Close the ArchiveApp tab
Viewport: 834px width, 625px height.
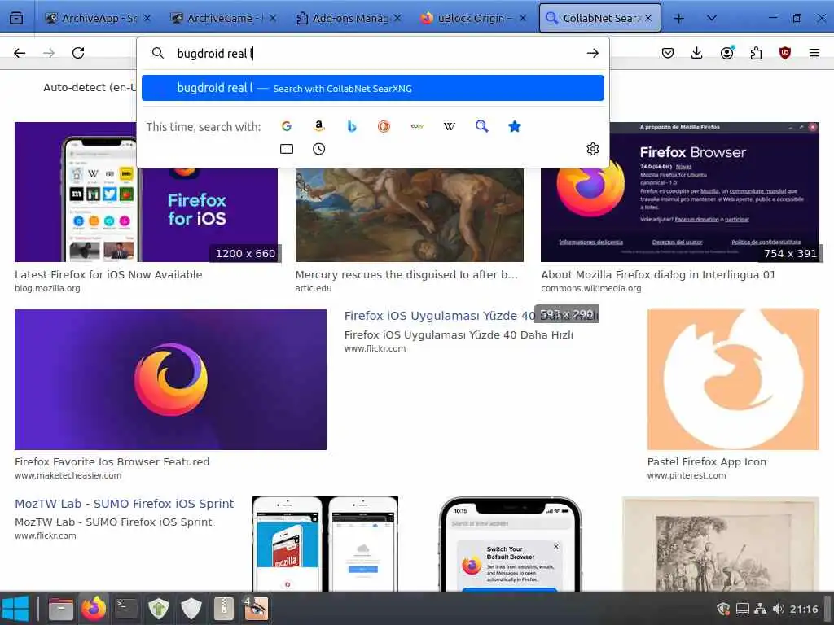(x=147, y=18)
